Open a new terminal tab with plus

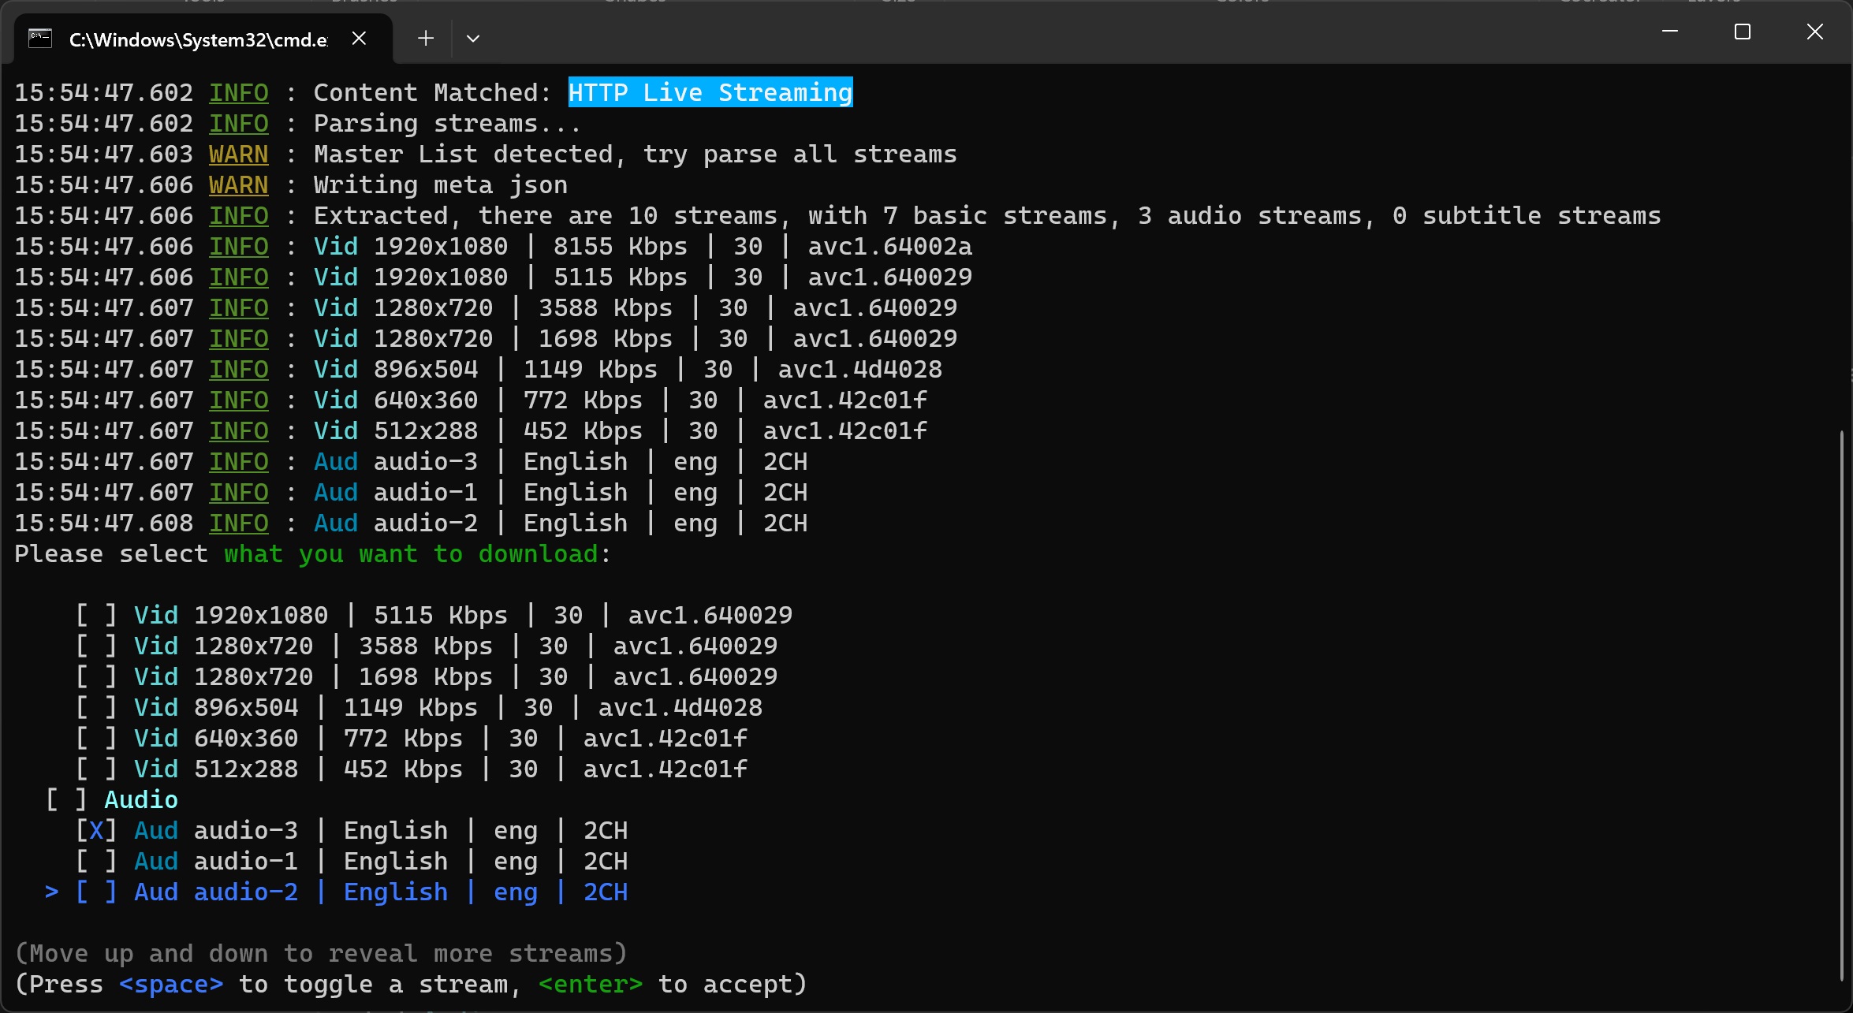click(x=426, y=39)
